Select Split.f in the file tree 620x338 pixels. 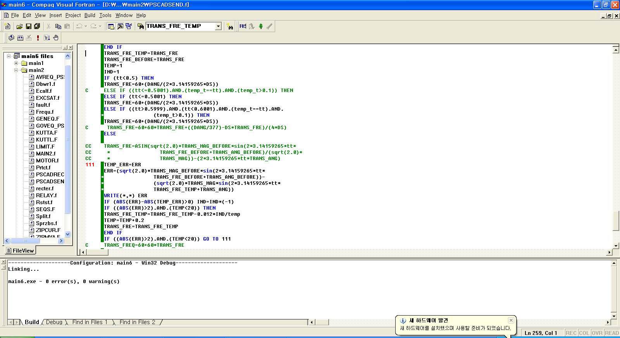tap(43, 216)
